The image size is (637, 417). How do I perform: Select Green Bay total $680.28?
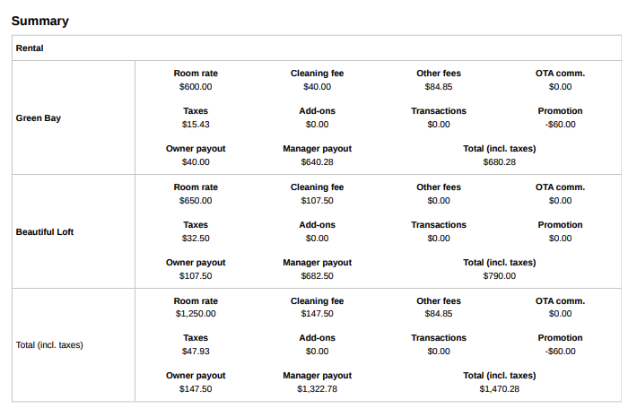tap(499, 162)
